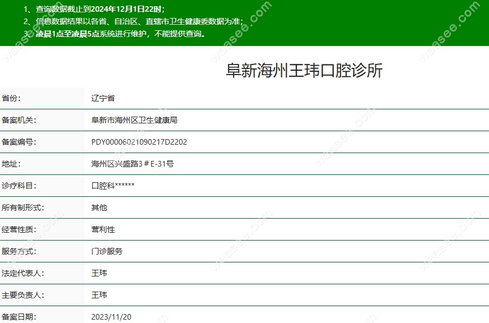Click the 营利性 business nature value

point(103,229)
